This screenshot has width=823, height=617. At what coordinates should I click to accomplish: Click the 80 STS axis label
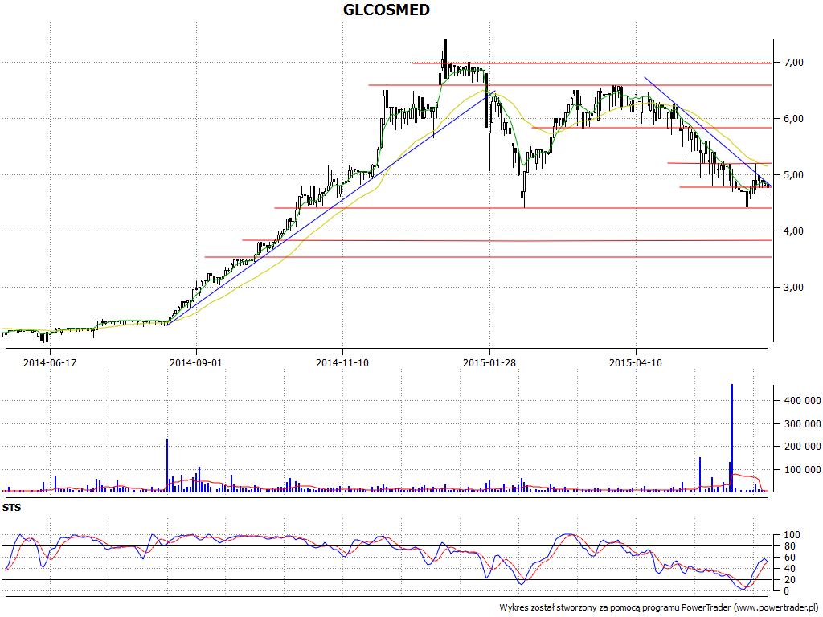pyautogui.click(x=792, y=546)
